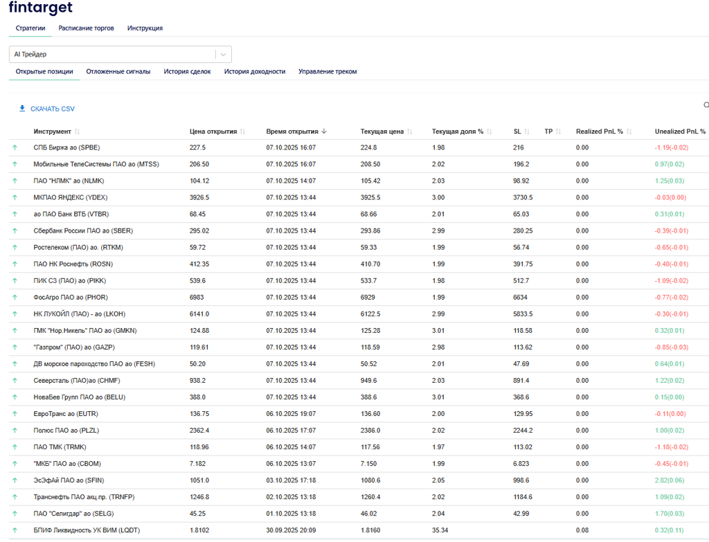Expand strategy selector via chevron arrow

pos(223,55)
